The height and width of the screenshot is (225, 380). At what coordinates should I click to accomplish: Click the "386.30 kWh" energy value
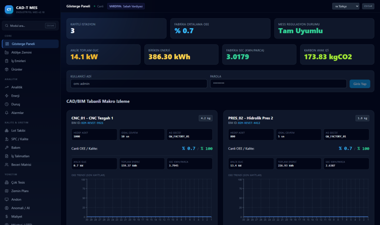click(x=169, y=57)
